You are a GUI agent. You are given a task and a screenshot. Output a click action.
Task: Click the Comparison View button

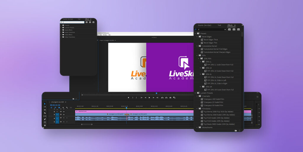(174, 98)
